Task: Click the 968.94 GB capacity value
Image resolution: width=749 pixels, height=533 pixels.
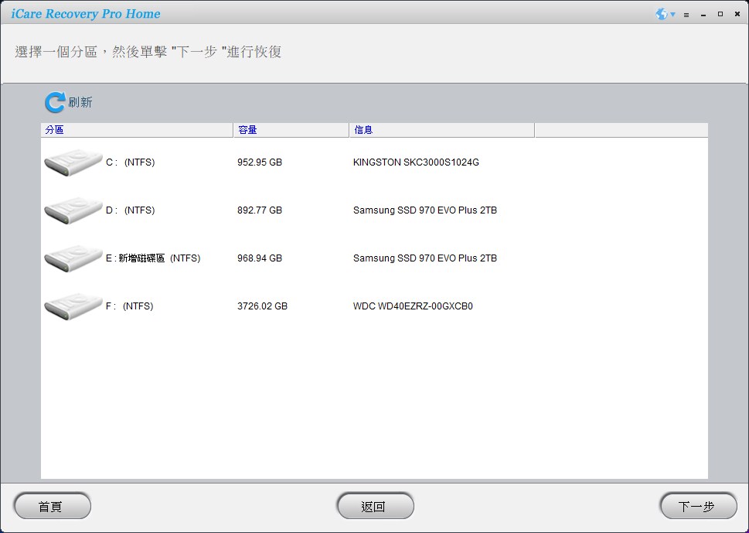Action: click(x=260, y=258)
